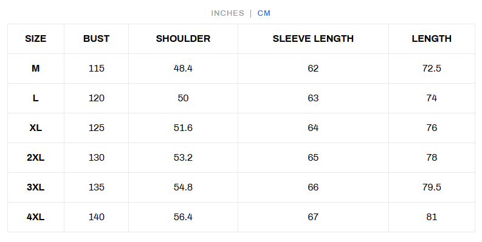Image resolution: width=482 pixels, height=242 pixels.
Task: Click the SLEEVE LENGTH column header
Action: click(x=313, y=39)
